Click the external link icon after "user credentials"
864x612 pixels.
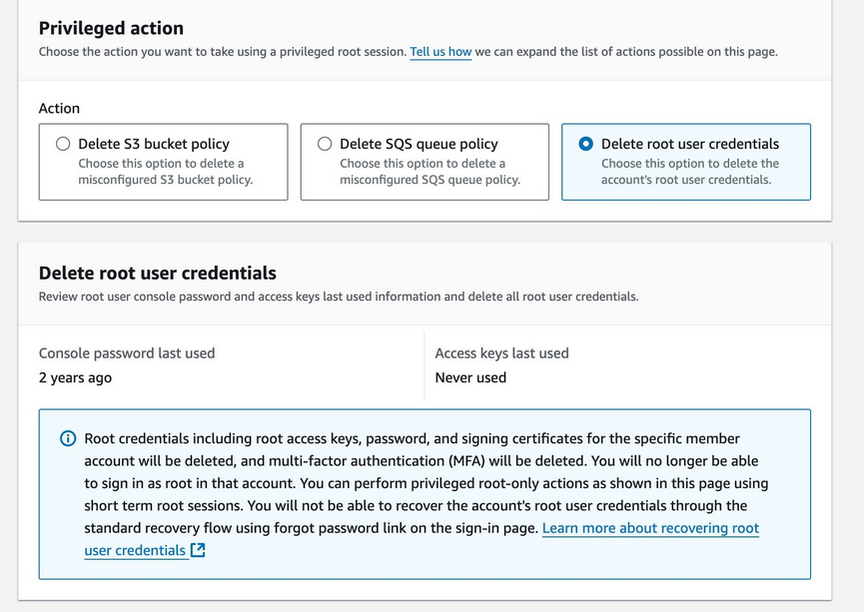(x=200, y=550)
